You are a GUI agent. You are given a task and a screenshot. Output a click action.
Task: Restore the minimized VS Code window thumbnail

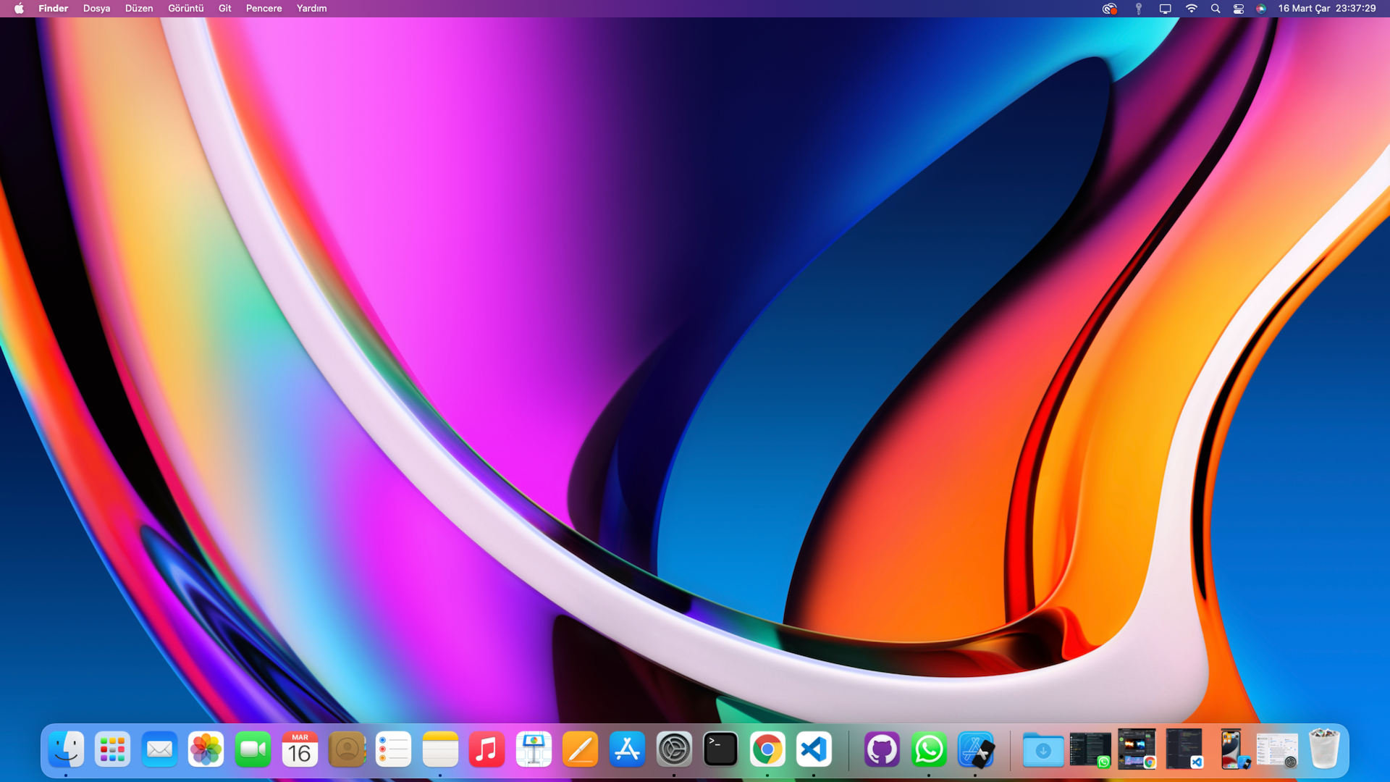click(1184, 749)
